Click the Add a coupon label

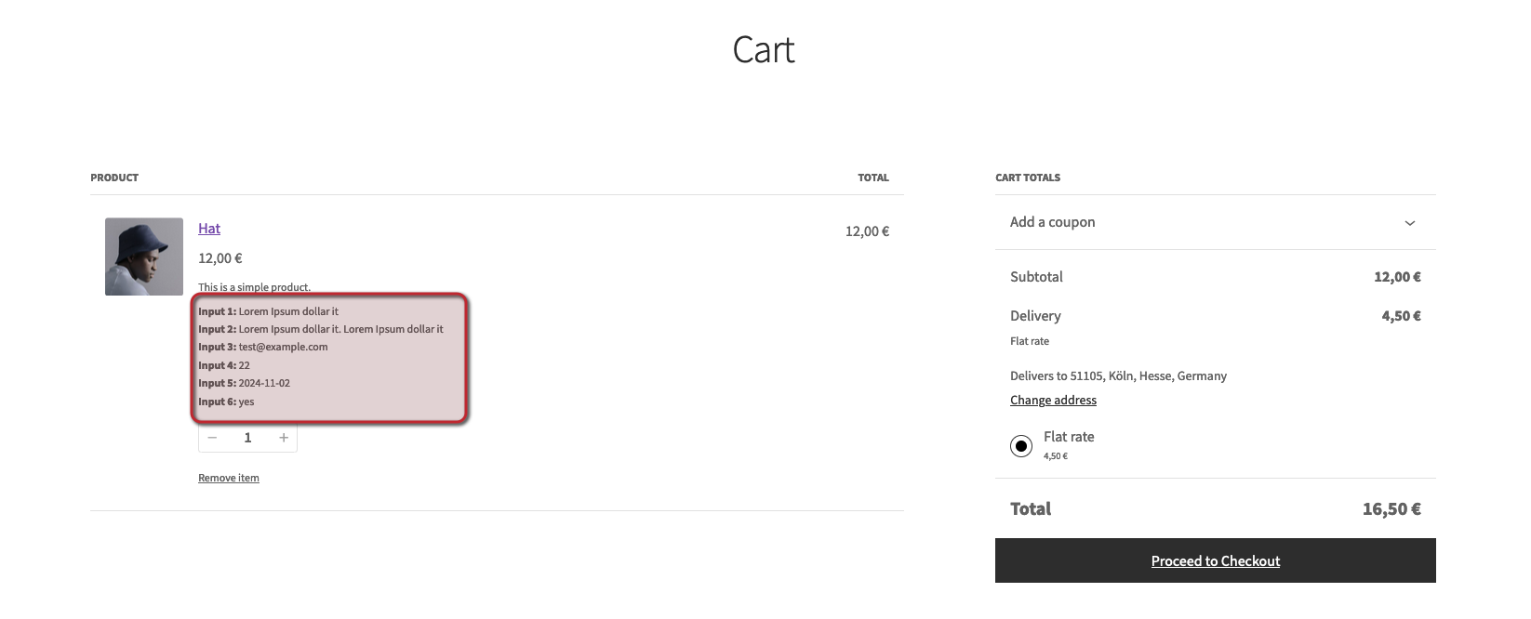1052,222
